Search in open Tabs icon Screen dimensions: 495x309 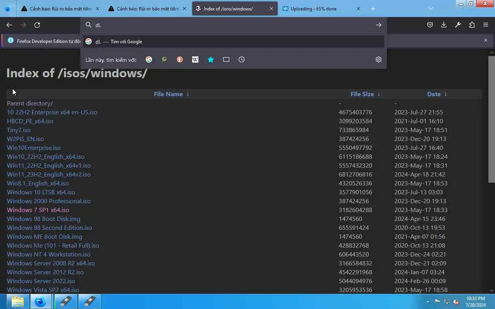(x=226, y=59)
